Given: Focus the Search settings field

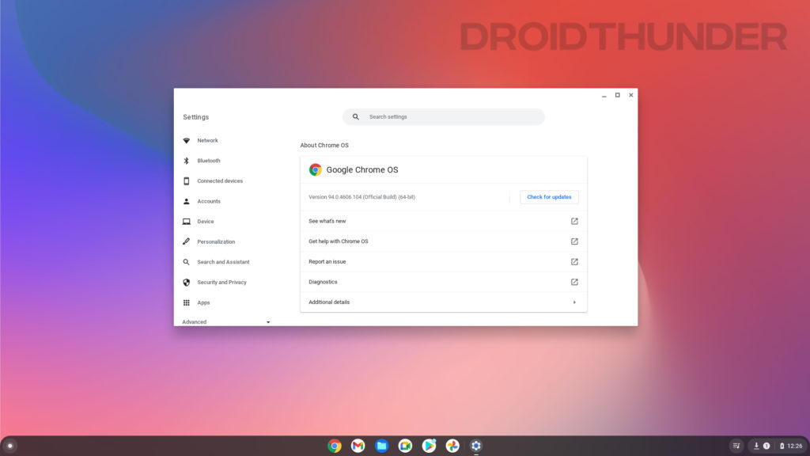Looking at the screenshot, I should [444, 117].
